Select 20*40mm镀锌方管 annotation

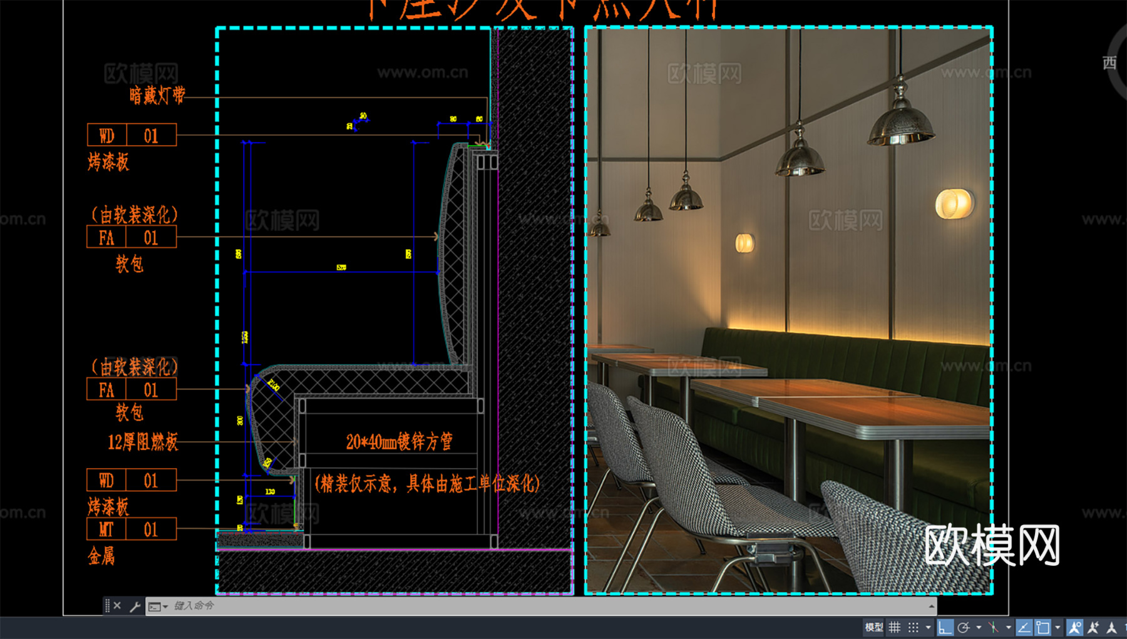pyautogui.click(x=399, y=442)
